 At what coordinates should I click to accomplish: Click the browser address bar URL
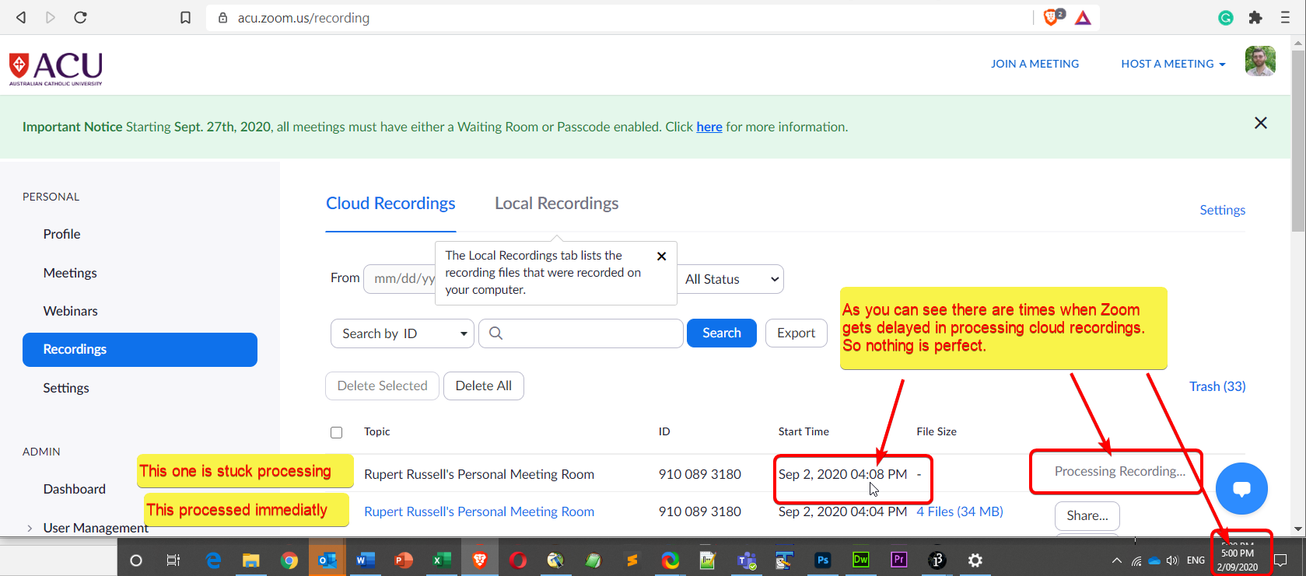pyautogui.click(x=303, y=18)
